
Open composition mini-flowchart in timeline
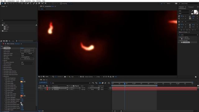(93, 83)
